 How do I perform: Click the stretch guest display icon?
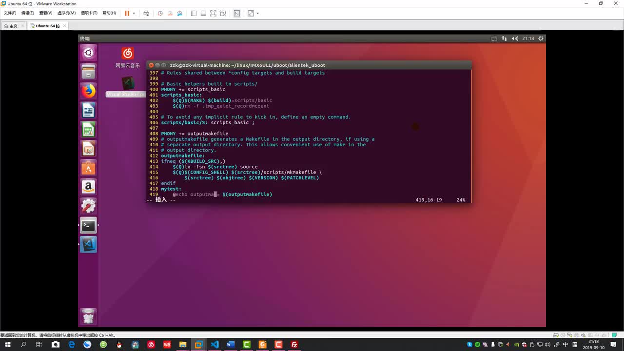251,13
